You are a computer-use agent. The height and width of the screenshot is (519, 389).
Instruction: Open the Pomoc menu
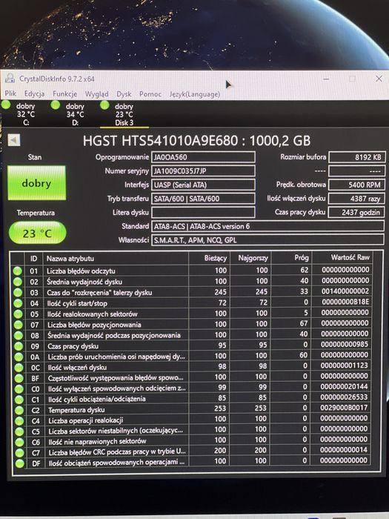click(x=150, y=94)
